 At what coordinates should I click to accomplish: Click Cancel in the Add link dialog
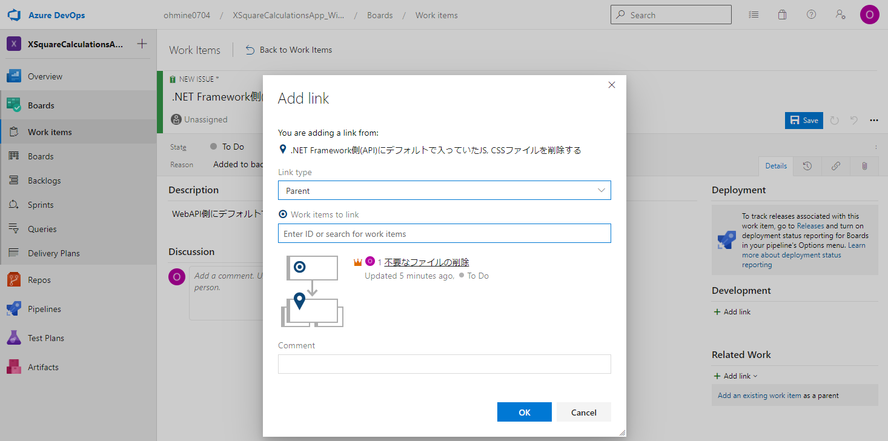(x=584, y=412)
